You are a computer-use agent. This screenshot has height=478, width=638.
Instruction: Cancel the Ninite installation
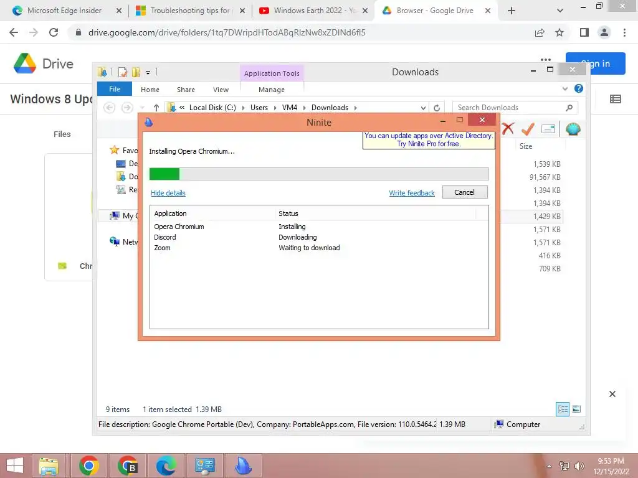(465, 192)
